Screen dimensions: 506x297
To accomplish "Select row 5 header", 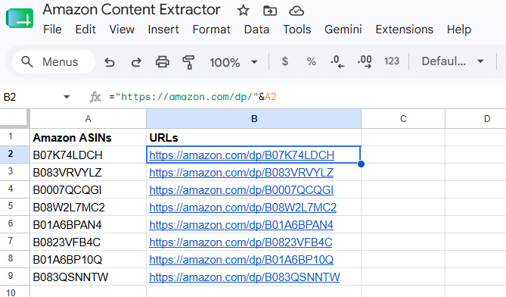I will pyautogui.click(x=14, y=207).
